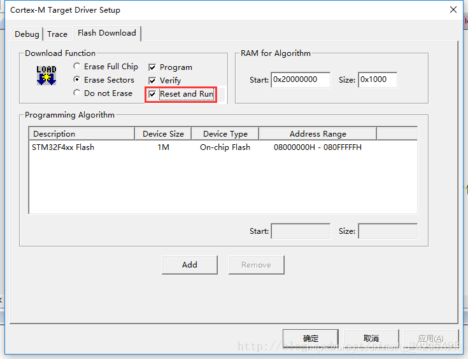This screenshot has height=359, width=468.
Task: Click the Programming Algorithm Start field
Action: tap(301, 231)
